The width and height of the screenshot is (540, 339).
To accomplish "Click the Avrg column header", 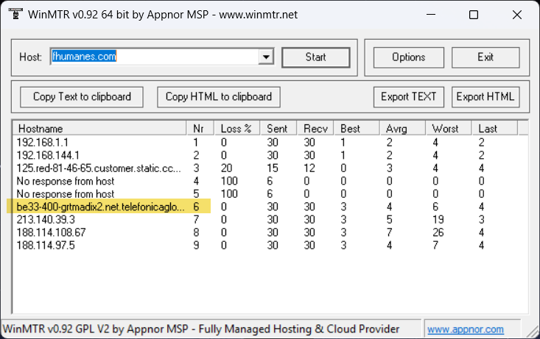I will (x=402, y=128).
